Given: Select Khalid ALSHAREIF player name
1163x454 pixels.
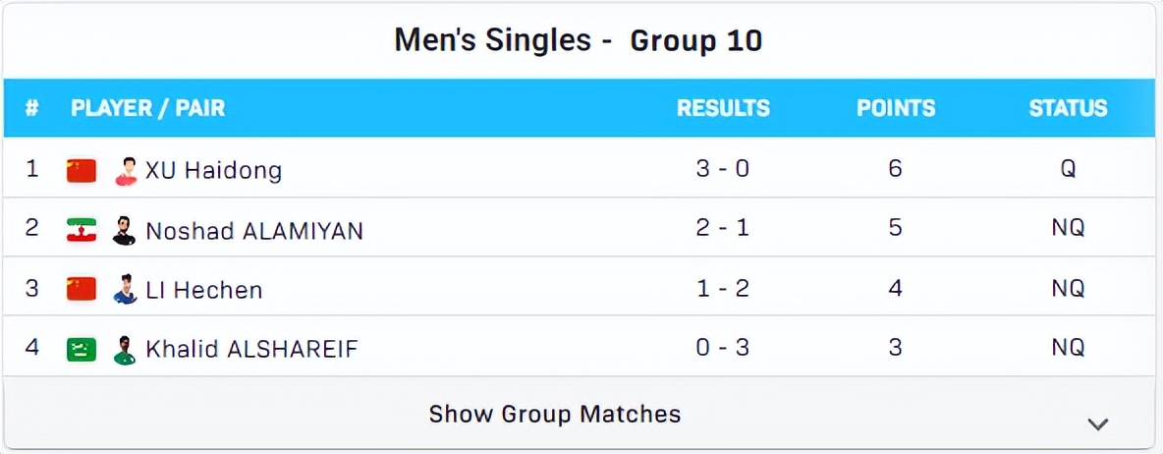Looking at the screenshot, I should (251, 350).
